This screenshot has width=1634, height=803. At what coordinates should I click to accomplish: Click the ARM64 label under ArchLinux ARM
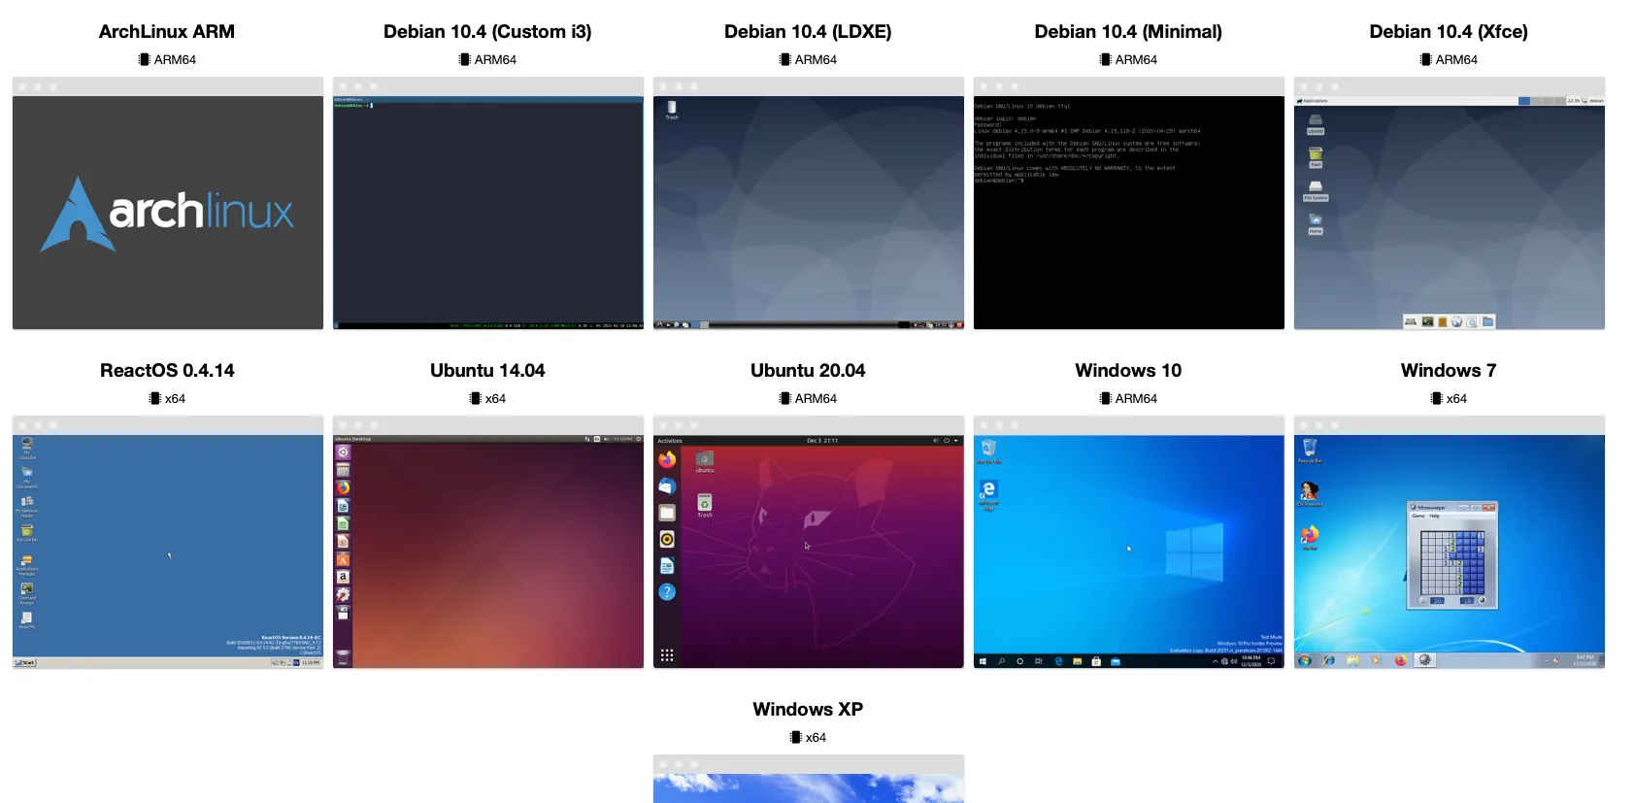(x=175, y=59)
